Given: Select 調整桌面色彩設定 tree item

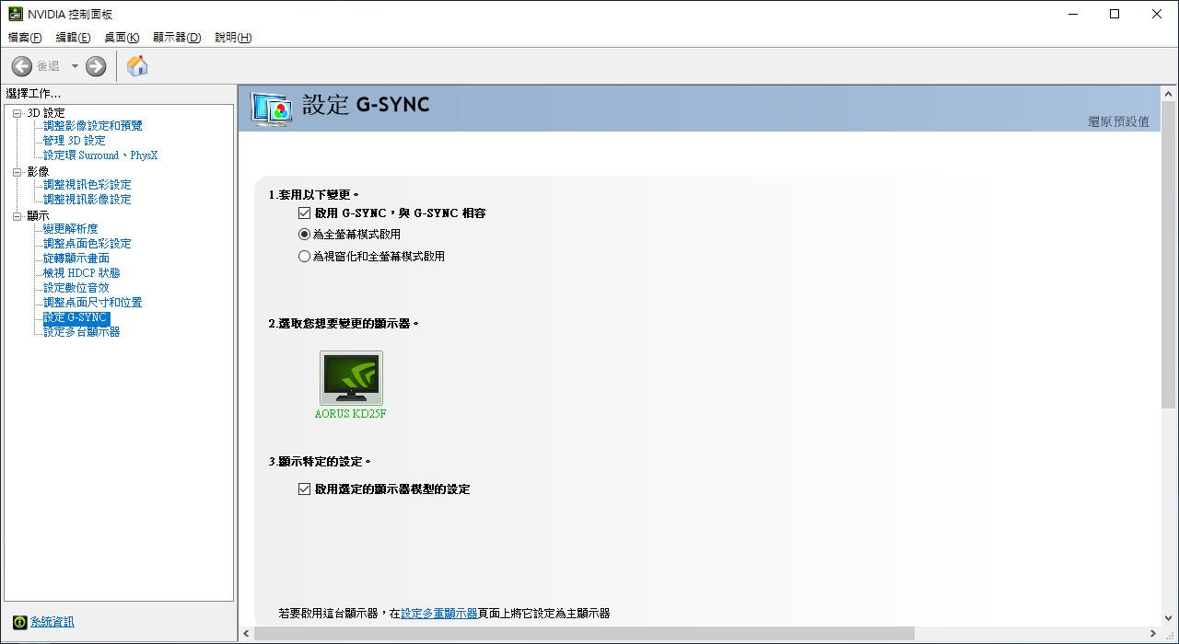Looking at the screenshot, I should point(88,244).
